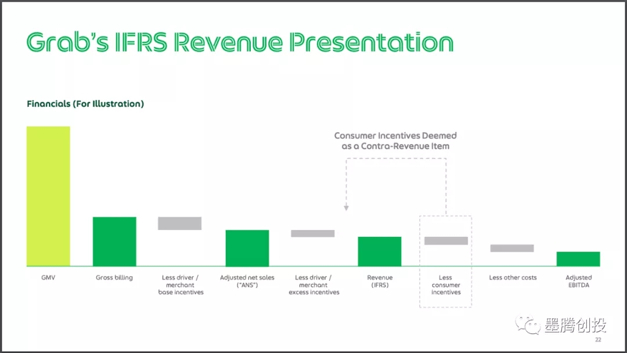The height and width of the screenshot is (353, 627).
Task: Click the green Adjusted net sales bar
Action: tap(247, 248)
